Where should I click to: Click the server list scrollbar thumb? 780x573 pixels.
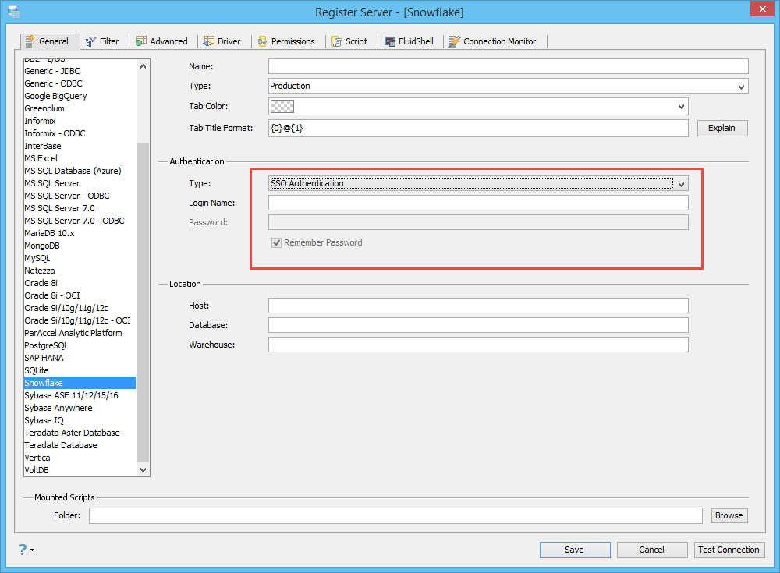[x=144, y=302]
